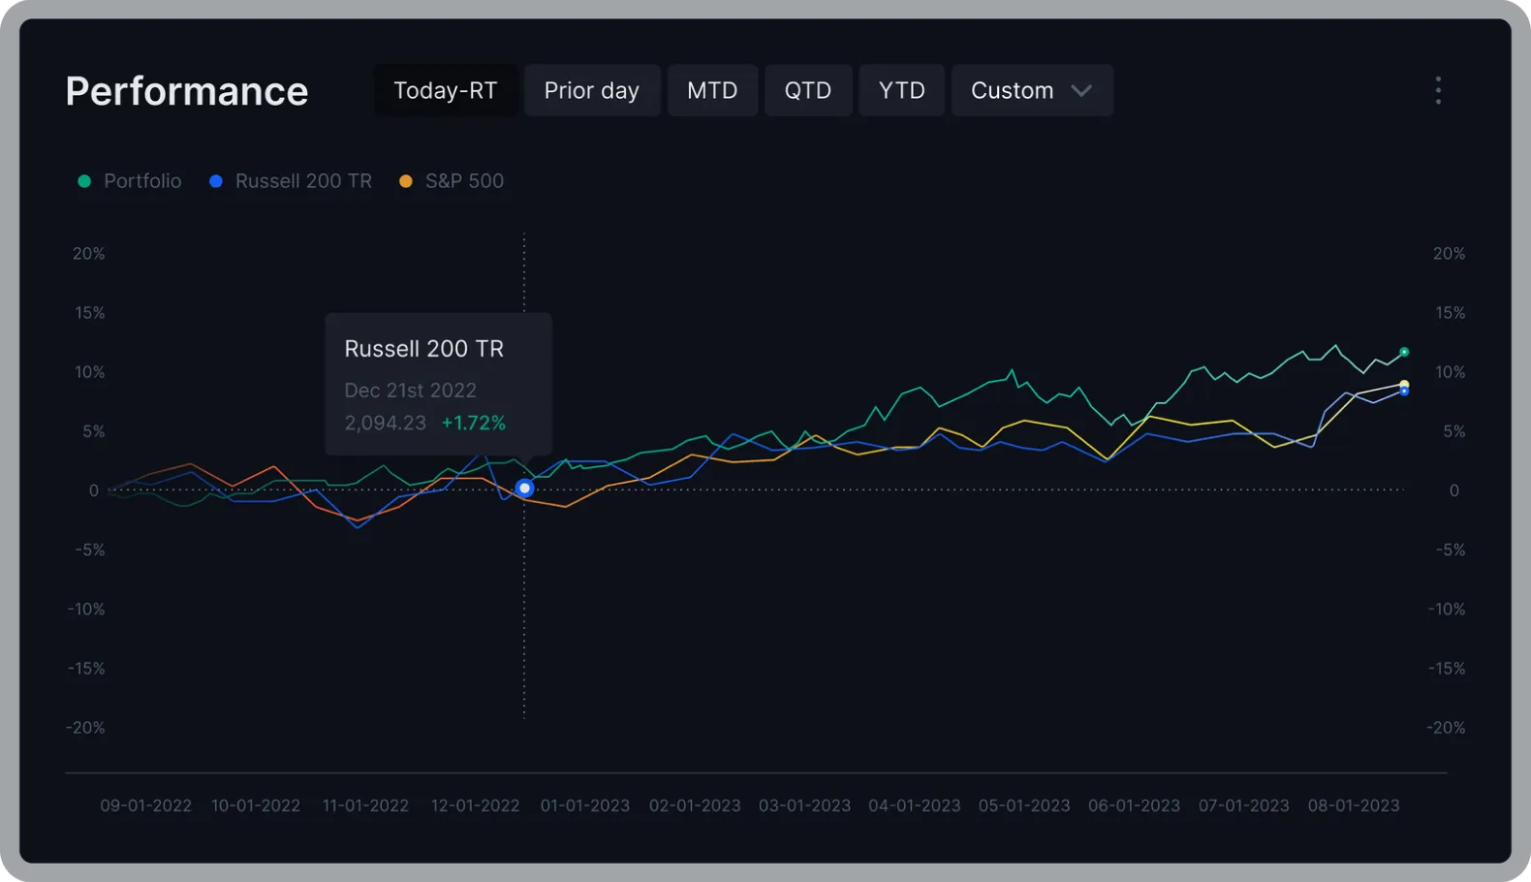Click the +1.72% change value

pyautogui.click(x=474, y=424)
